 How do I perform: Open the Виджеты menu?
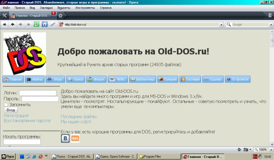[x=64, y=8]
